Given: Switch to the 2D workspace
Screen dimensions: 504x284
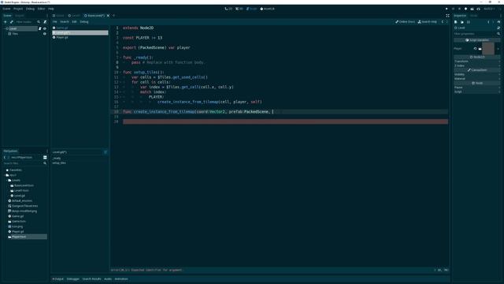Looking at the screenshot, I should point(228,9).
